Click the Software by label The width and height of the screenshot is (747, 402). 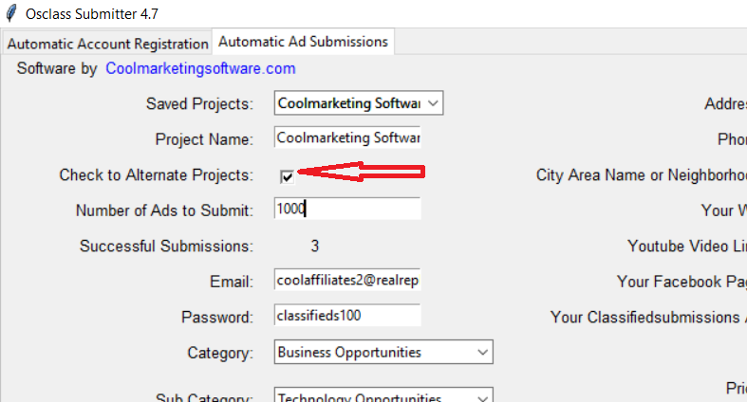click(57, 68)
